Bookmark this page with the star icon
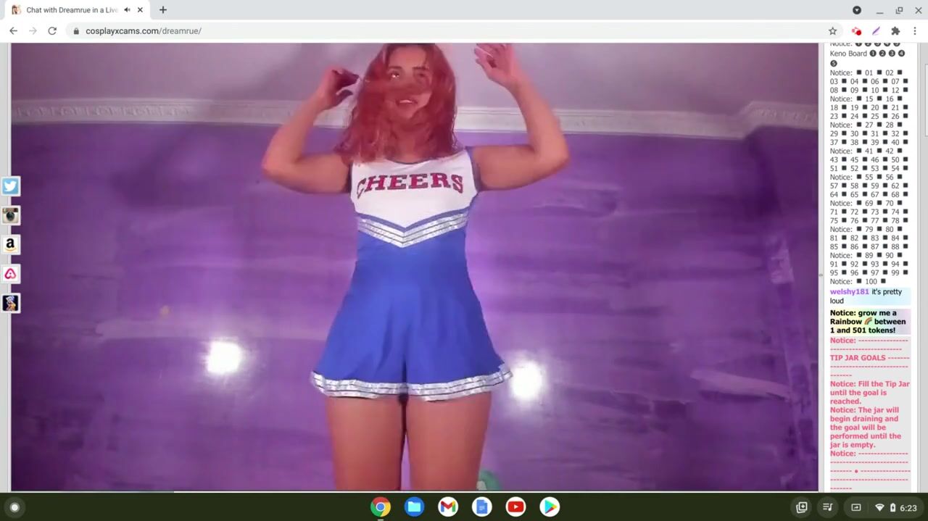The width and height of the screenshot is (928, 521). [x=832, y=31]
